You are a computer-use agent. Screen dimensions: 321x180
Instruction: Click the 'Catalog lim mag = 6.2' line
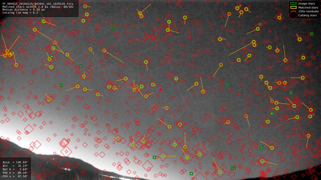20,13
